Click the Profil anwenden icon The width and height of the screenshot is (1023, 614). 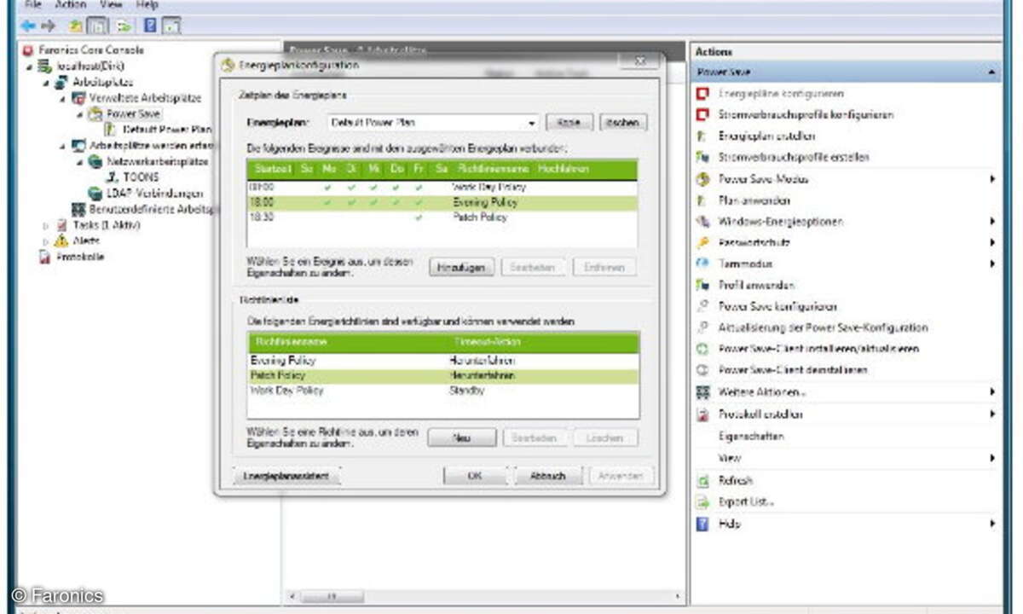703,285
